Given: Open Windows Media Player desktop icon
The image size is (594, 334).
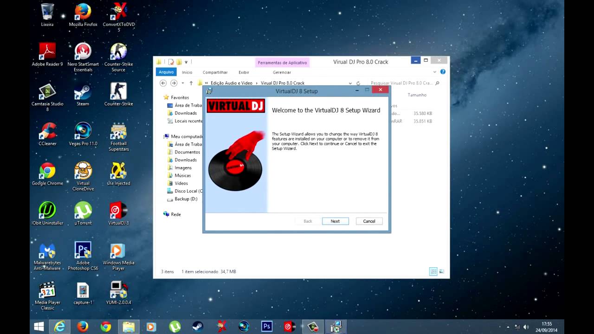Looking at the screenshot, I should click(119, 256).
